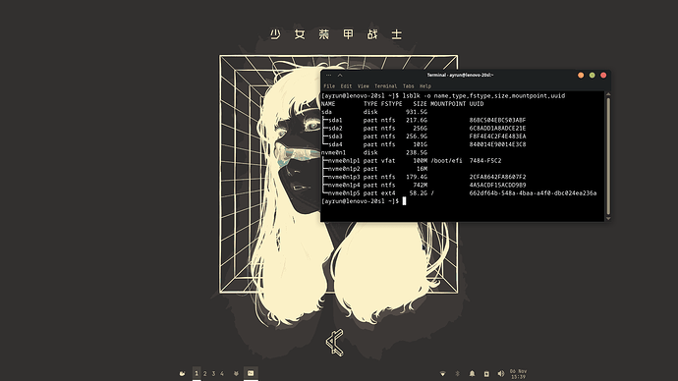The height and width of the screenshot is (381, 678).
Task: Click the up-arrow shade button in Terminal titlebar
Action: 340,76
